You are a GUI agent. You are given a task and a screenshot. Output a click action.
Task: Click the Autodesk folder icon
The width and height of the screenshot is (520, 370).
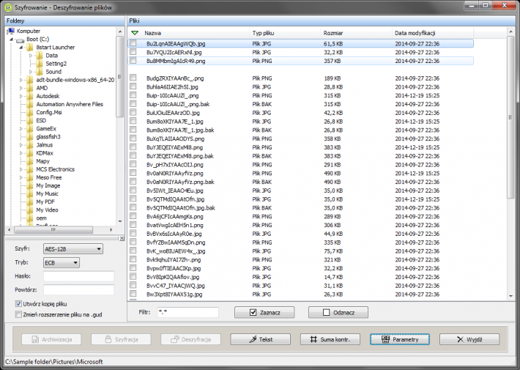coord(30,96)
